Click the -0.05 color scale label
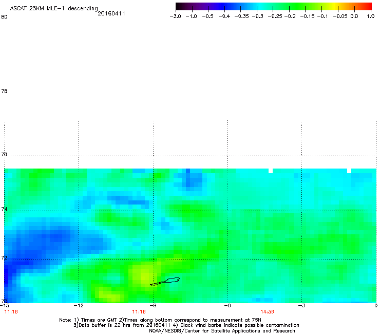This screenshot has height=334, width=380. (340, 16)
